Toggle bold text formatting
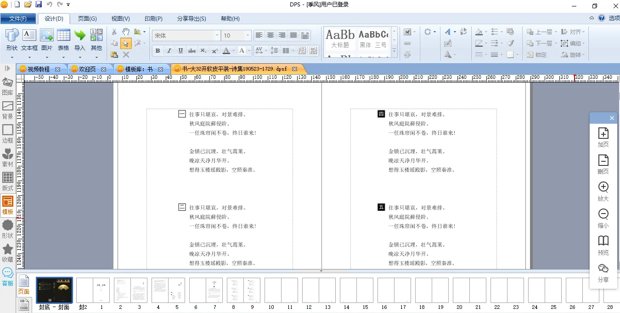 [158, 50]
